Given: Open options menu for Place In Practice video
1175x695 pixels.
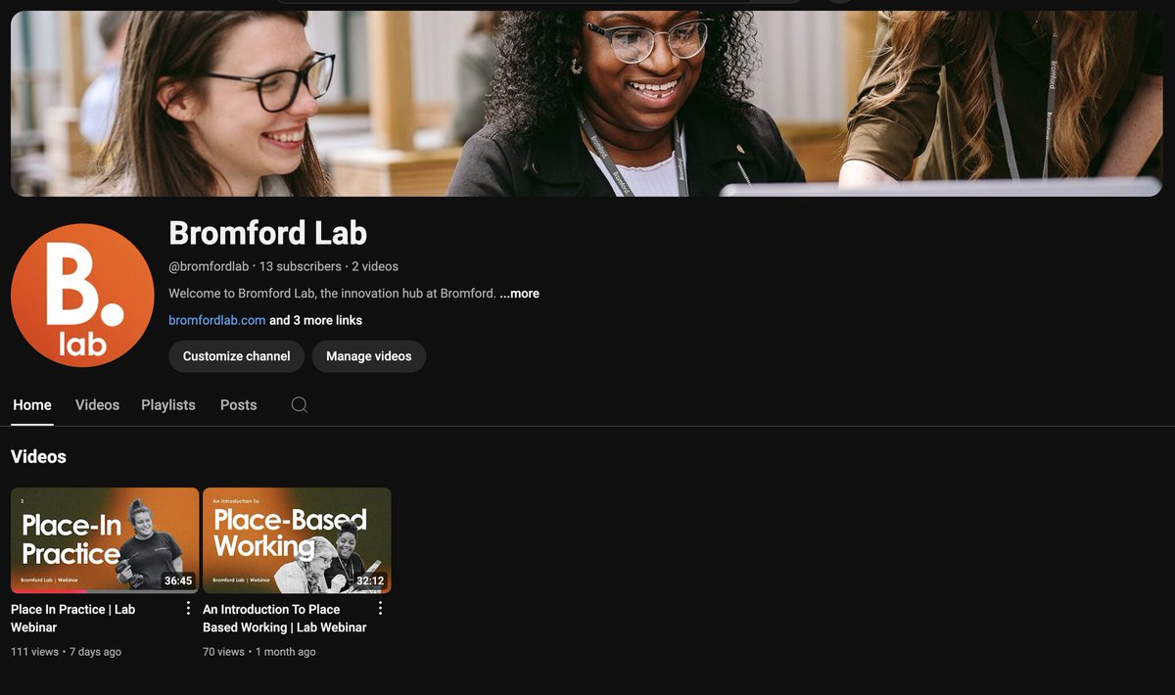Looking at the screenshot, I should coord(188,609).
